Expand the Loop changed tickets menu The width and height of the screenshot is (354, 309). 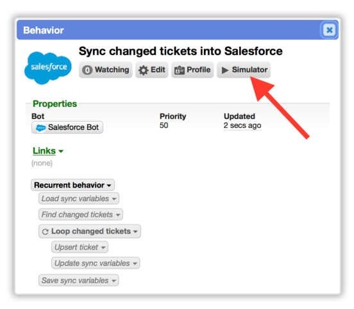pyautogui.click(x=90, y=232)
